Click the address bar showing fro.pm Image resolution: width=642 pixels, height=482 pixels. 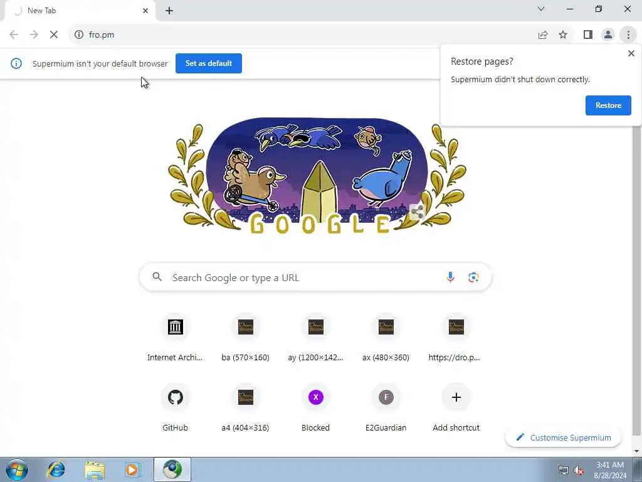coord(303,35)
